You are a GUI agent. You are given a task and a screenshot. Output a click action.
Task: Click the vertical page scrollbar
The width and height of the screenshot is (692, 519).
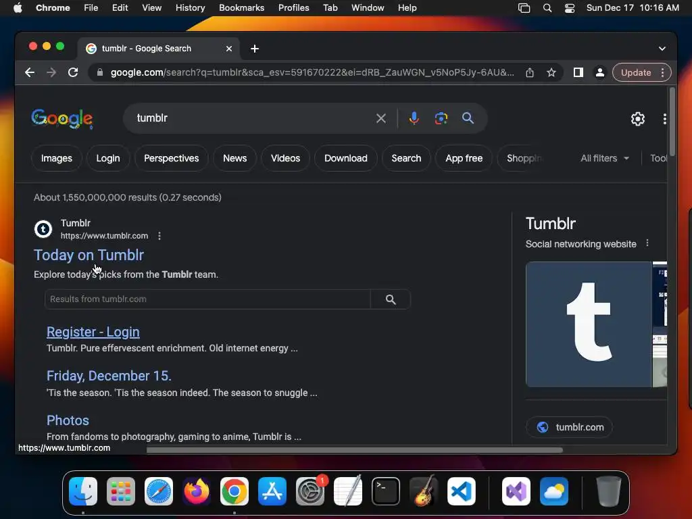tap(672, 122)
